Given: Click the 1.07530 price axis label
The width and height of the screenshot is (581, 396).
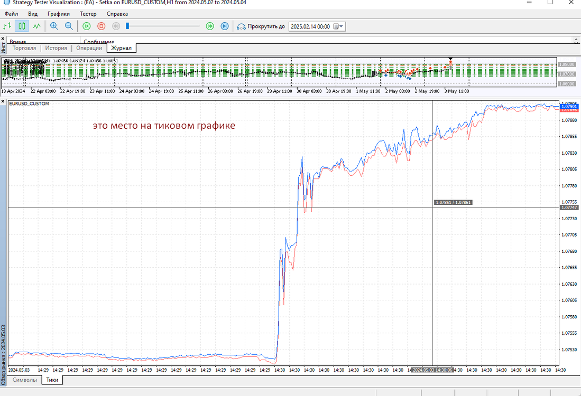Looking at the screenshot, I should point(569,350).
